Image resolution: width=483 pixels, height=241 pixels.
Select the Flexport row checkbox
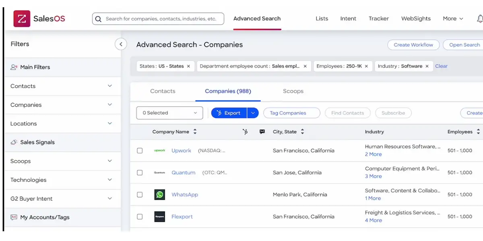140,217
